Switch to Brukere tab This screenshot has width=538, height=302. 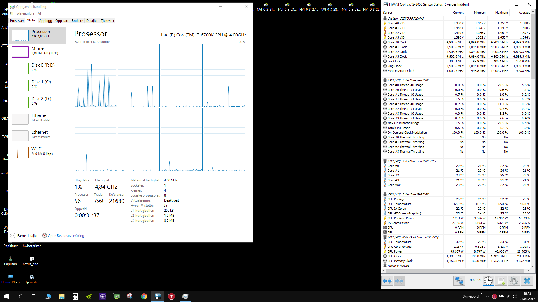77,21
